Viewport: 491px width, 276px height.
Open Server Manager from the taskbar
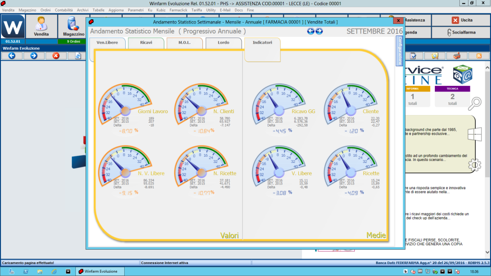click(12, 271)
